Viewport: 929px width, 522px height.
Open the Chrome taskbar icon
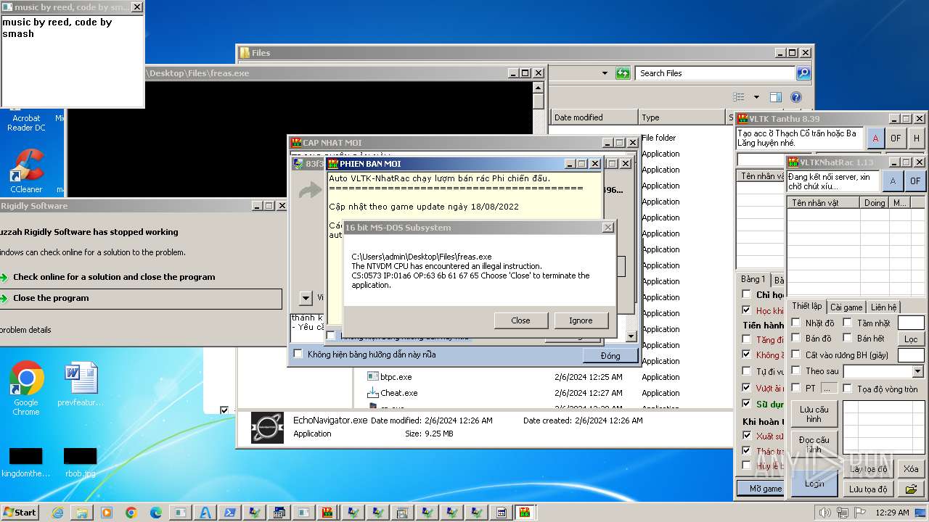click(x=131, y=513)
